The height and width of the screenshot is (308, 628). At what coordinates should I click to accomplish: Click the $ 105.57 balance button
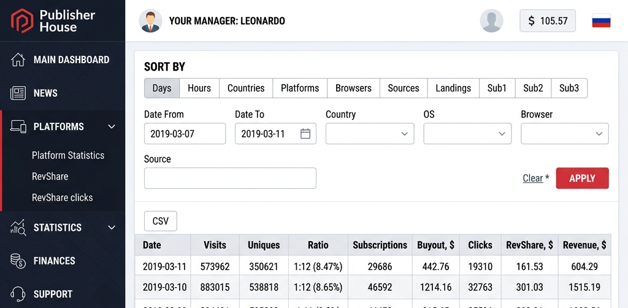[548, 21]
